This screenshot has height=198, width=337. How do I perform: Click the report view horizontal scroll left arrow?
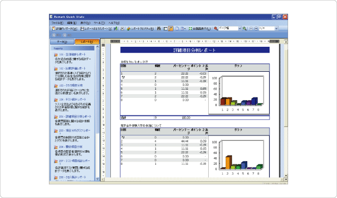[x=103, y=179]
